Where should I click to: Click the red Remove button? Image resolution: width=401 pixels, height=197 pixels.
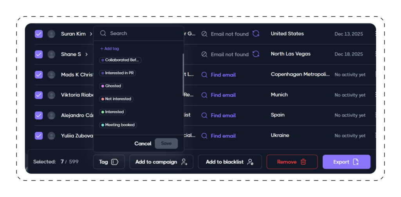pos(292,162)
